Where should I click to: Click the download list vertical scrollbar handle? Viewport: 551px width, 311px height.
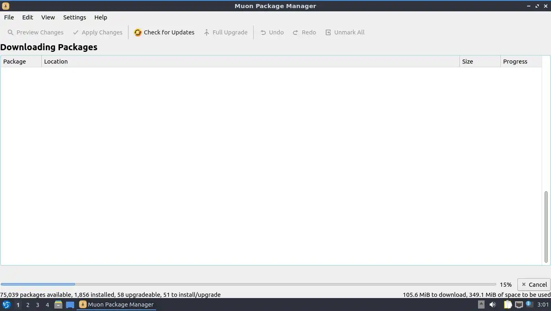tap(546, 227)
